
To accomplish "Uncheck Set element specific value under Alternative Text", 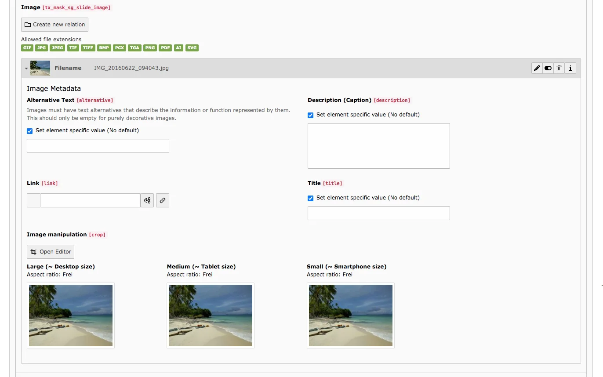I will [x=29, y=131].
